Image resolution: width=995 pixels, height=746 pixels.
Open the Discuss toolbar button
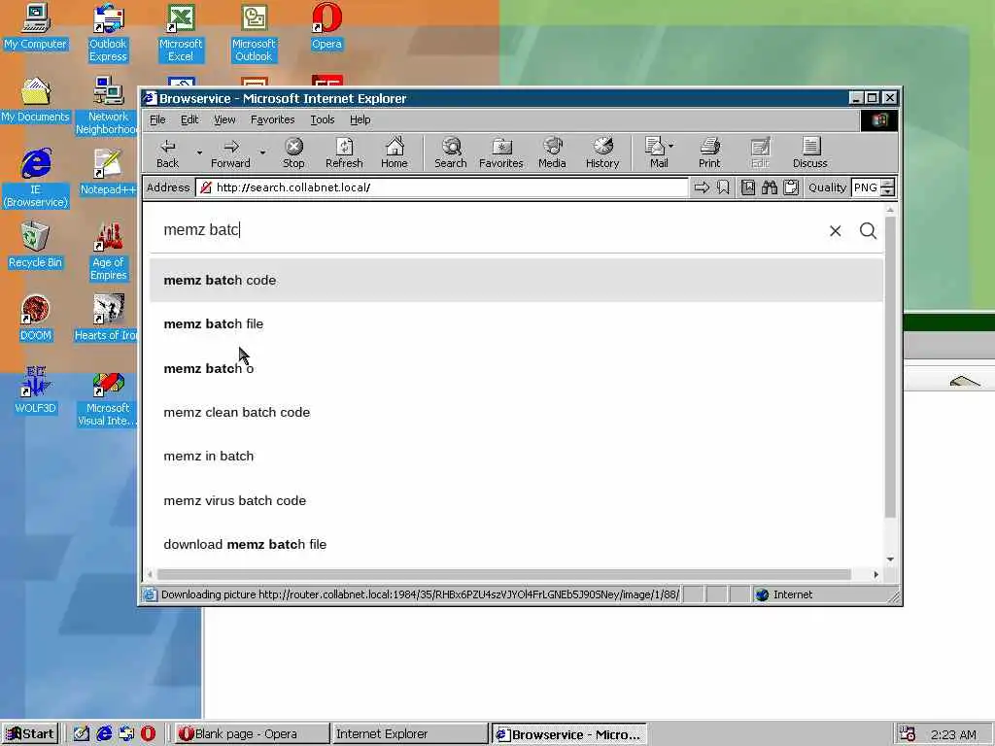pos(809,153)
